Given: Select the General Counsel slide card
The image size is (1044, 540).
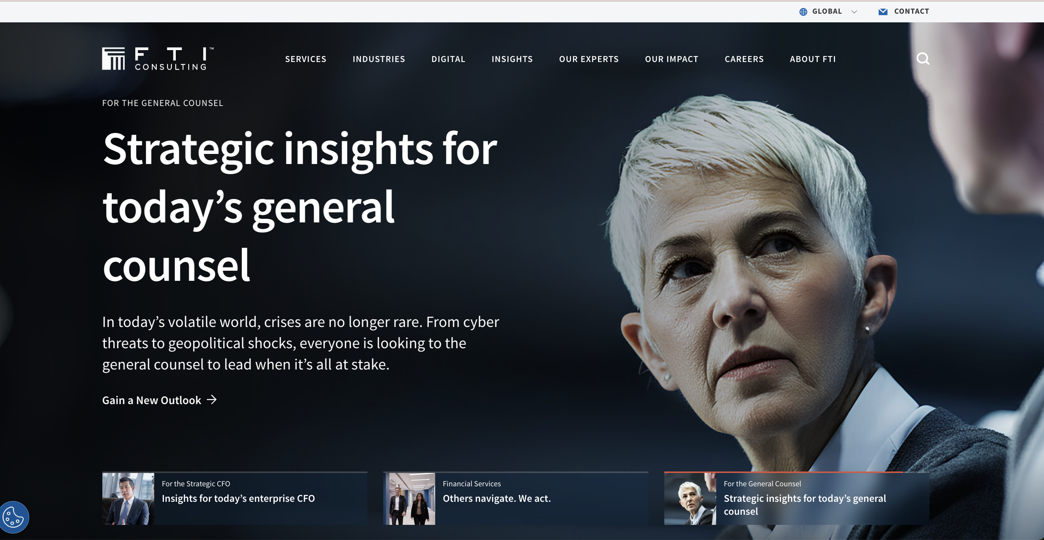Looking at the screenshot, I should pos(797,498).
